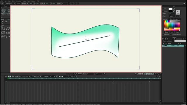
Task: Pick the Text tool marked with T
Action: tap(6, 29)
